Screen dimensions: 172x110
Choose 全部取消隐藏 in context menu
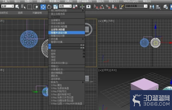66,30
